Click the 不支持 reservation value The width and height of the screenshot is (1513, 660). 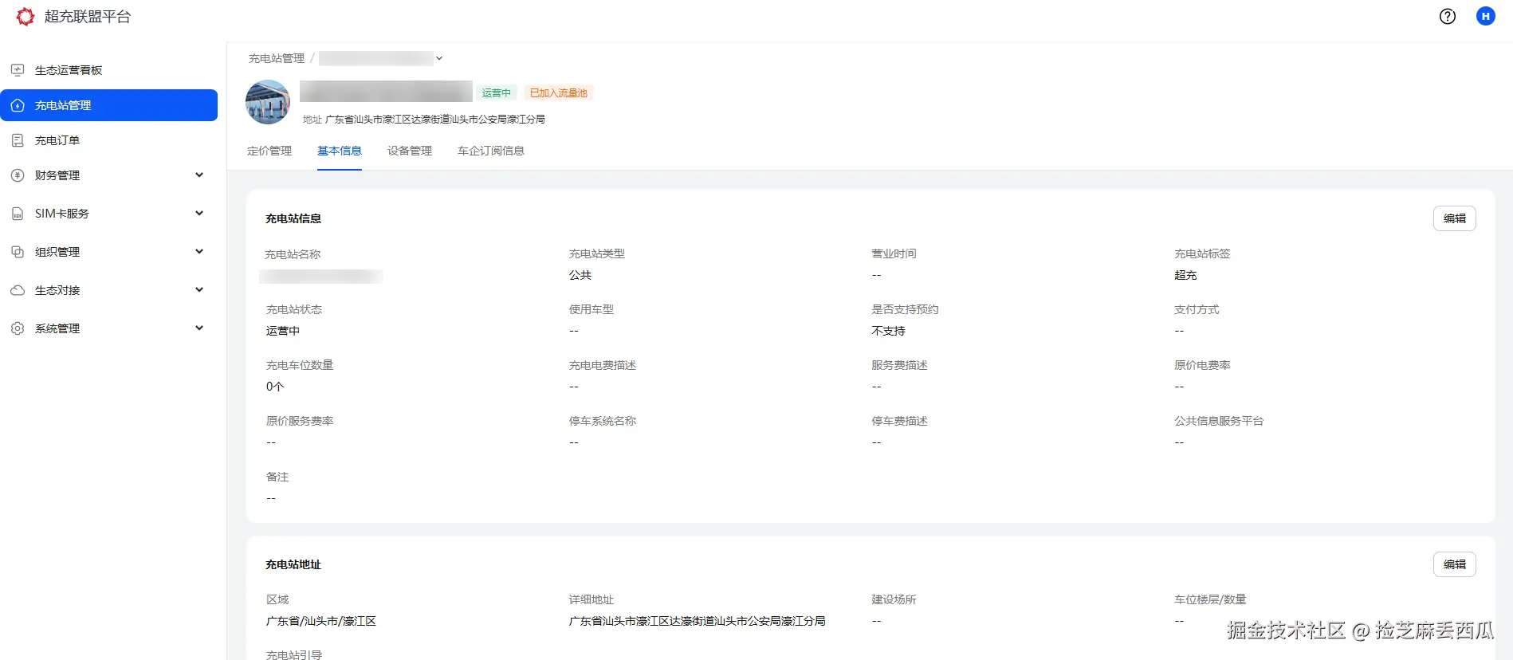pyautogui.click(x=889, y=331)
